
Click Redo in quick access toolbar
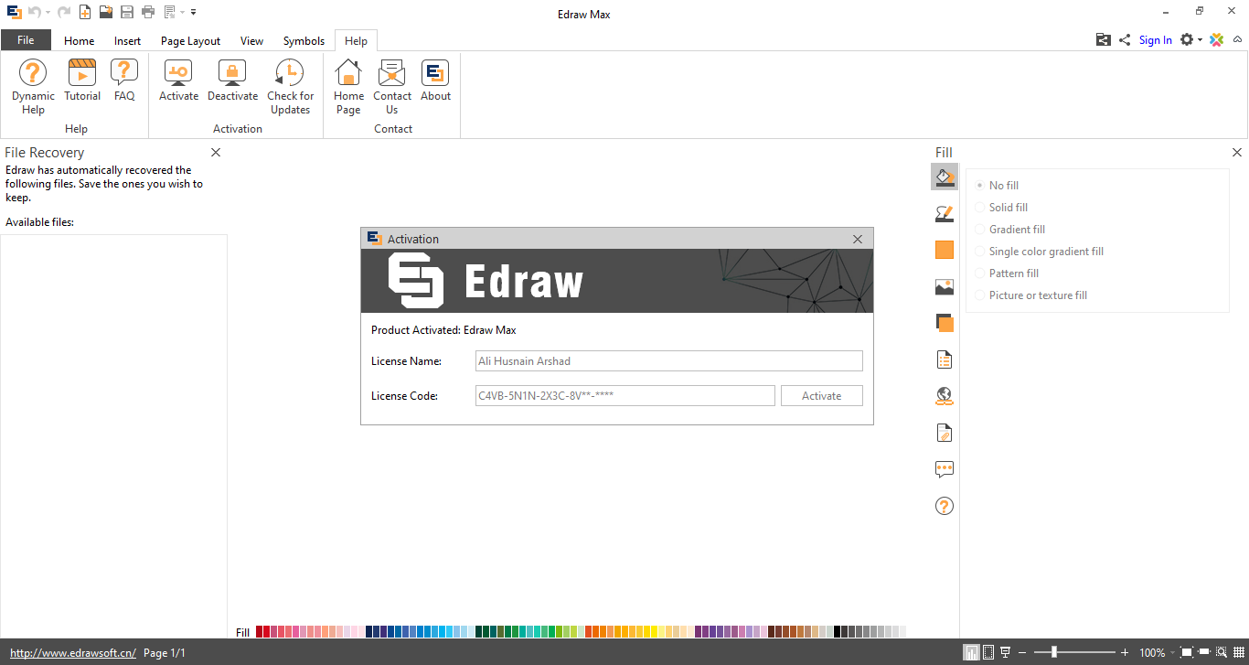coord(64,12)
